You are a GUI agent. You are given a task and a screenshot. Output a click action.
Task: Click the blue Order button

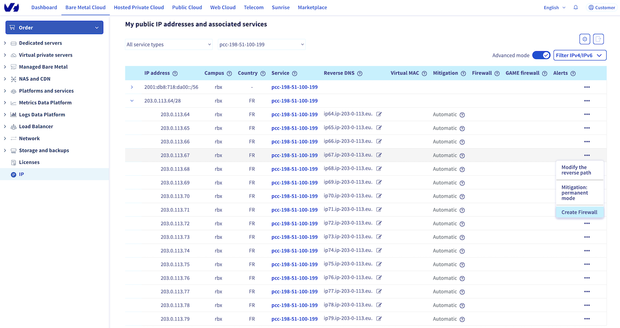point(54,28)
